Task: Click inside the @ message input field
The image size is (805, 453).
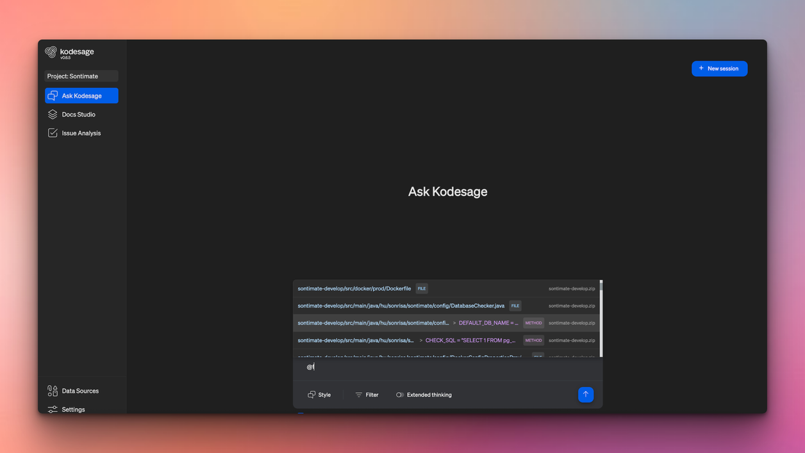Action: [x=385, y=366]
